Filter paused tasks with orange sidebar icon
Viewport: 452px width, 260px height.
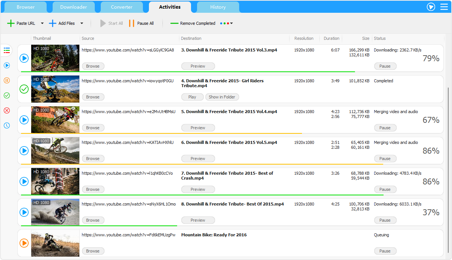[7, 80]
